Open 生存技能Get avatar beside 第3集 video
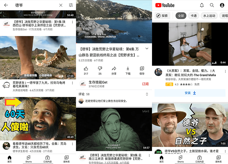This screenshot has width=228, height=164. (x=82, y=157)
